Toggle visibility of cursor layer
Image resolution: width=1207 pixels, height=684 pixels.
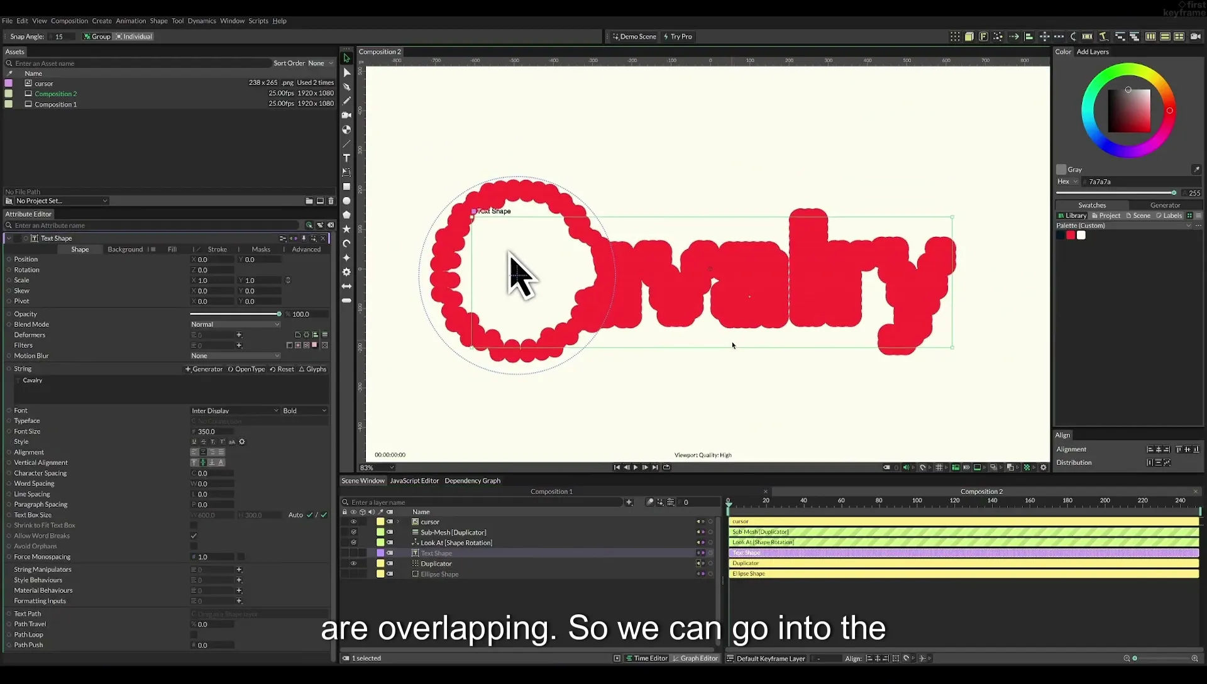pyautogui.click(x=353, y=522)
